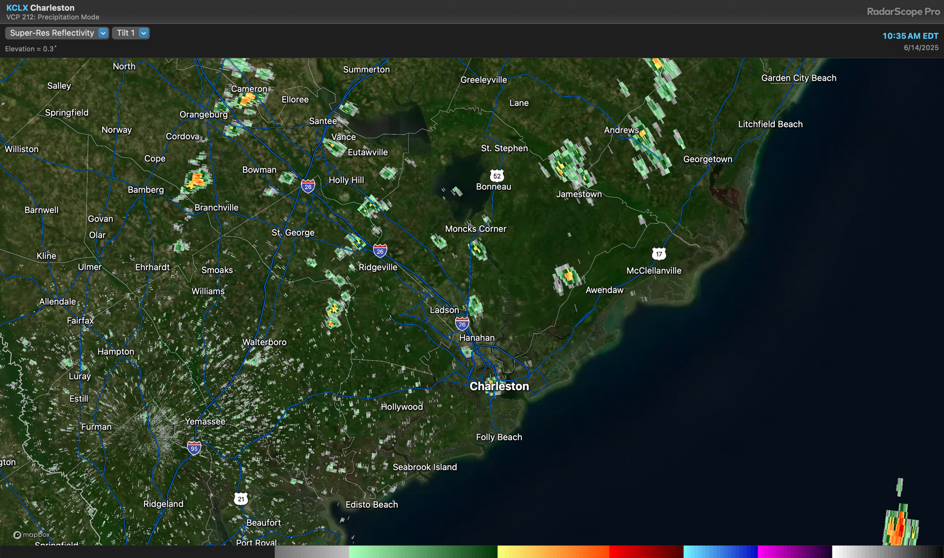Click the Greeleyville map label

pos(483,80)
